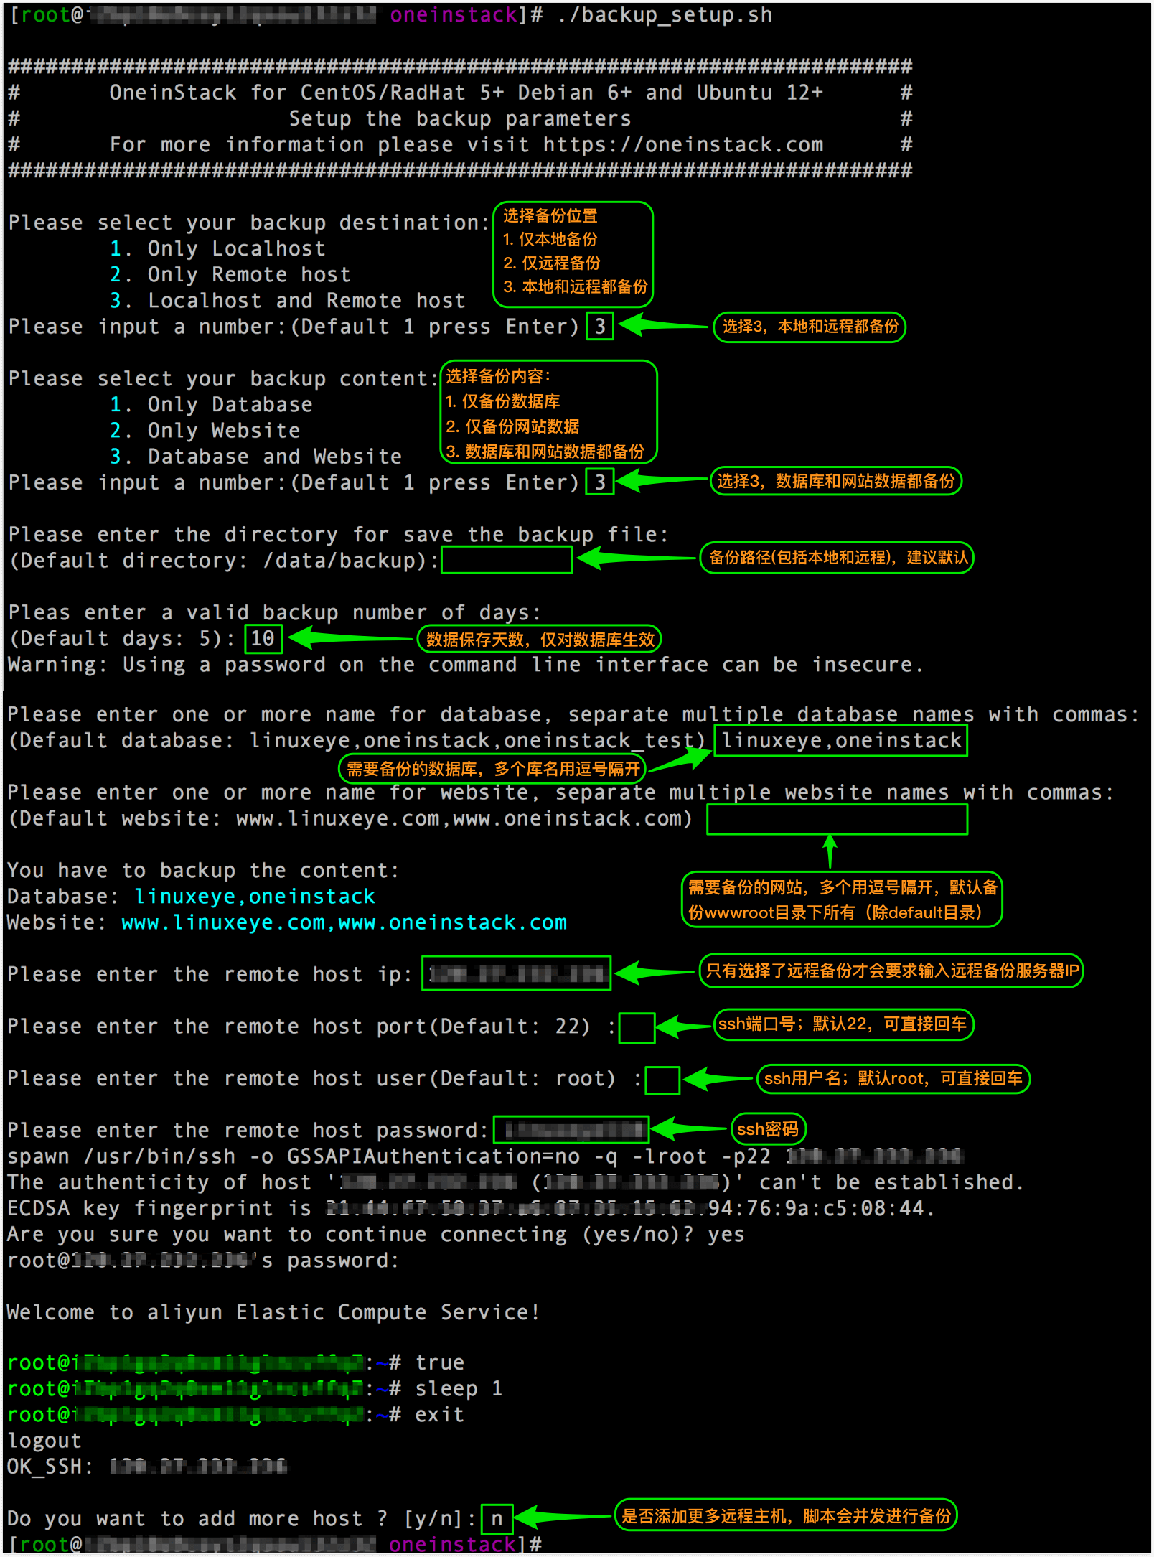
Task: Click the 是否添加更多远程主机 annotation
Action: coord(786,1518)
